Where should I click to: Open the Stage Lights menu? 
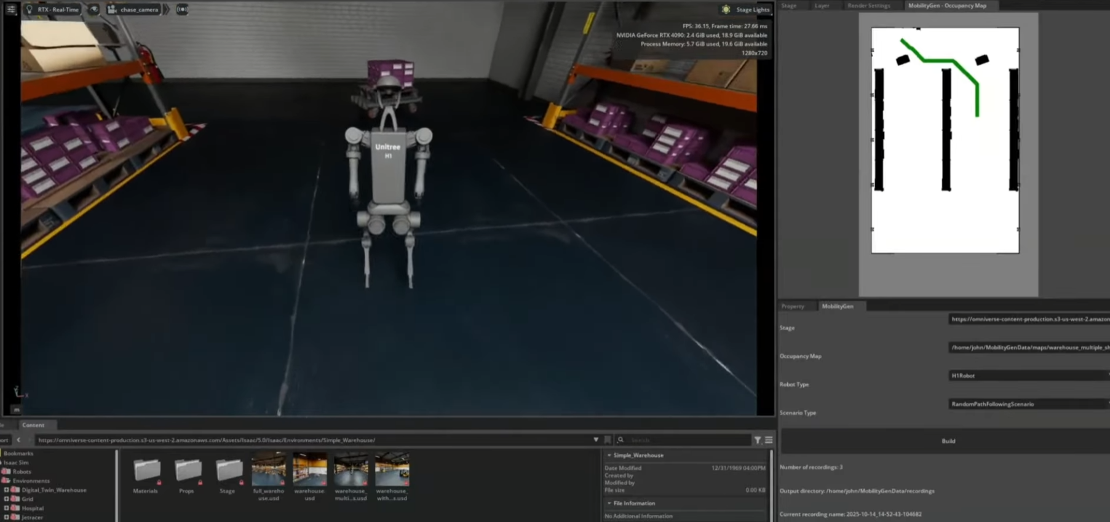(x=753, y=9)
